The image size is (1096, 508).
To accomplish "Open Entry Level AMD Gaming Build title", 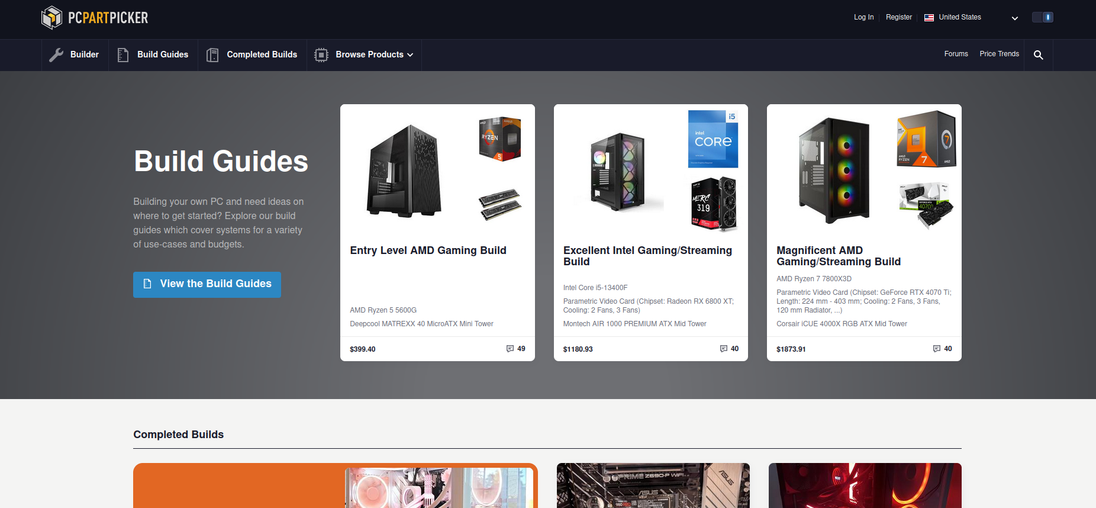I will pyautogui.click(x=428, y=250).
